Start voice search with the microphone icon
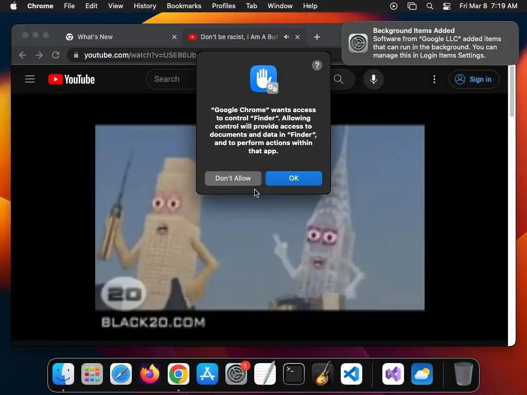The image size is (527, 395). (x=374, y=79)
